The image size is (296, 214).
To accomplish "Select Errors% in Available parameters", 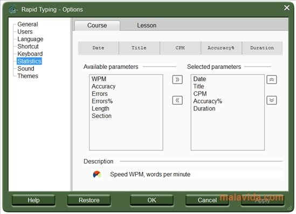I will [x=102, y=101].
